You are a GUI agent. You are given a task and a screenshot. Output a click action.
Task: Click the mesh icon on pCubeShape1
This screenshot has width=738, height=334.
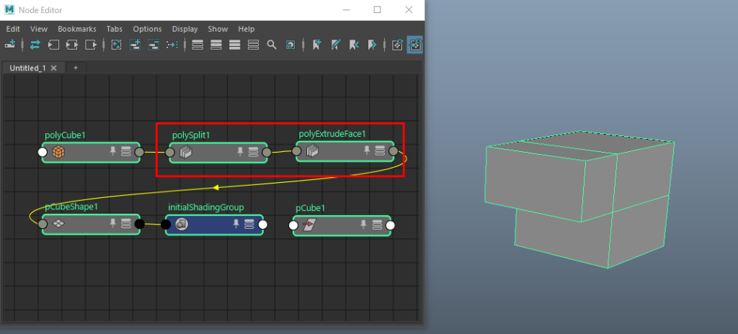(58, 224)
